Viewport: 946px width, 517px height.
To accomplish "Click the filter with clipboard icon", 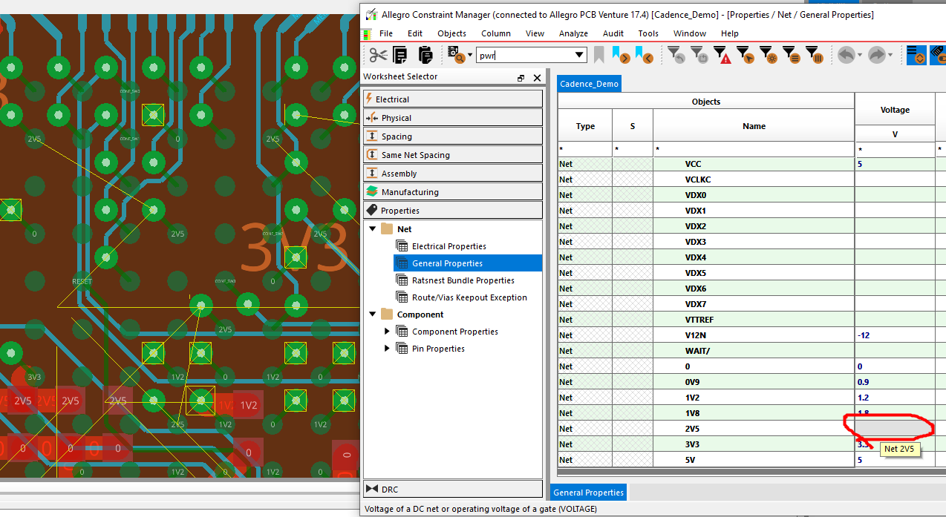I will tap(699, 55).
